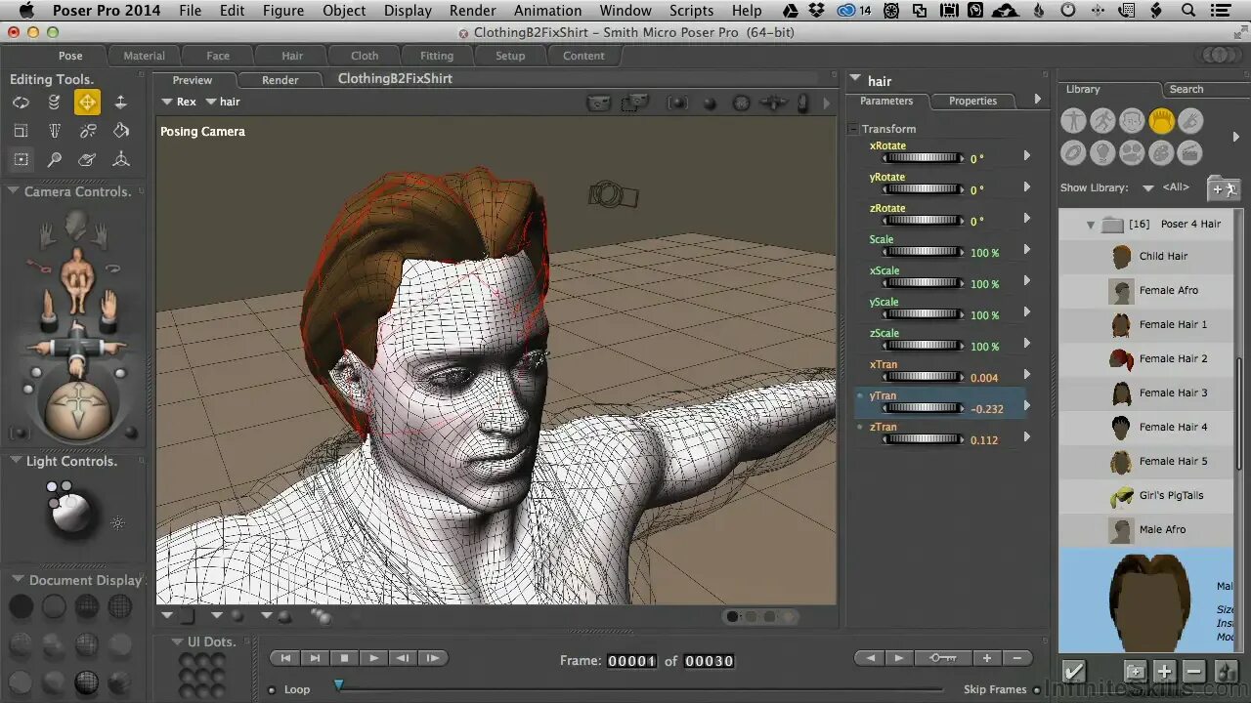Open the Face expressions library category
The image size is (1251, 703).
(1132, 121)
